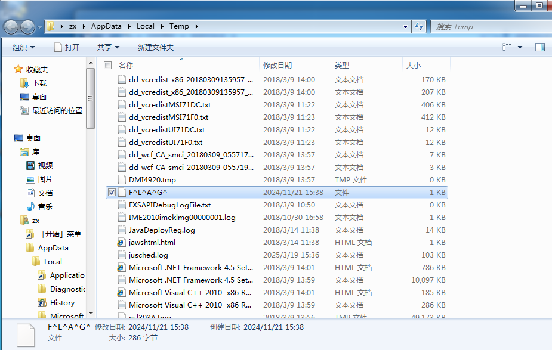This screenshot has width=552, height=350.
Task: Click the DMI4920.tmp file icon
Action: click(x=122, y=180)
